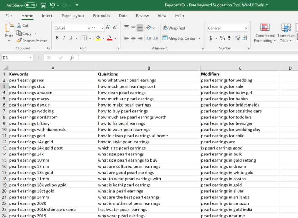
Task: Open the Underline style dropdown arrow
Action: (x=77, y=38)
